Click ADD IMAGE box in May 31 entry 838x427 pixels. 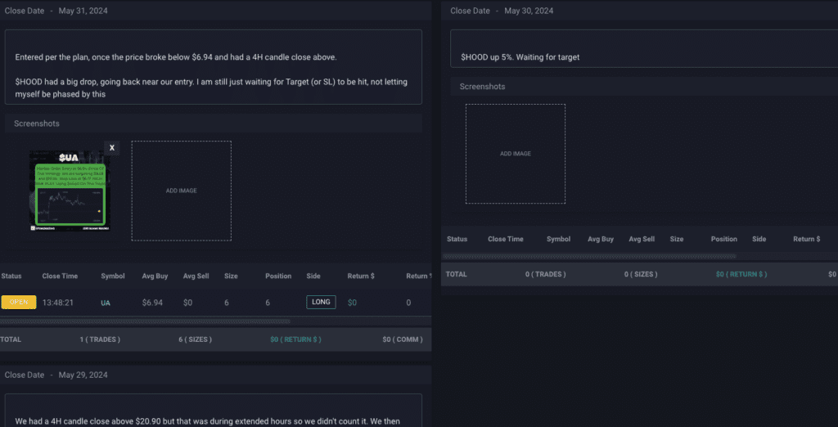tap(181, 191)
